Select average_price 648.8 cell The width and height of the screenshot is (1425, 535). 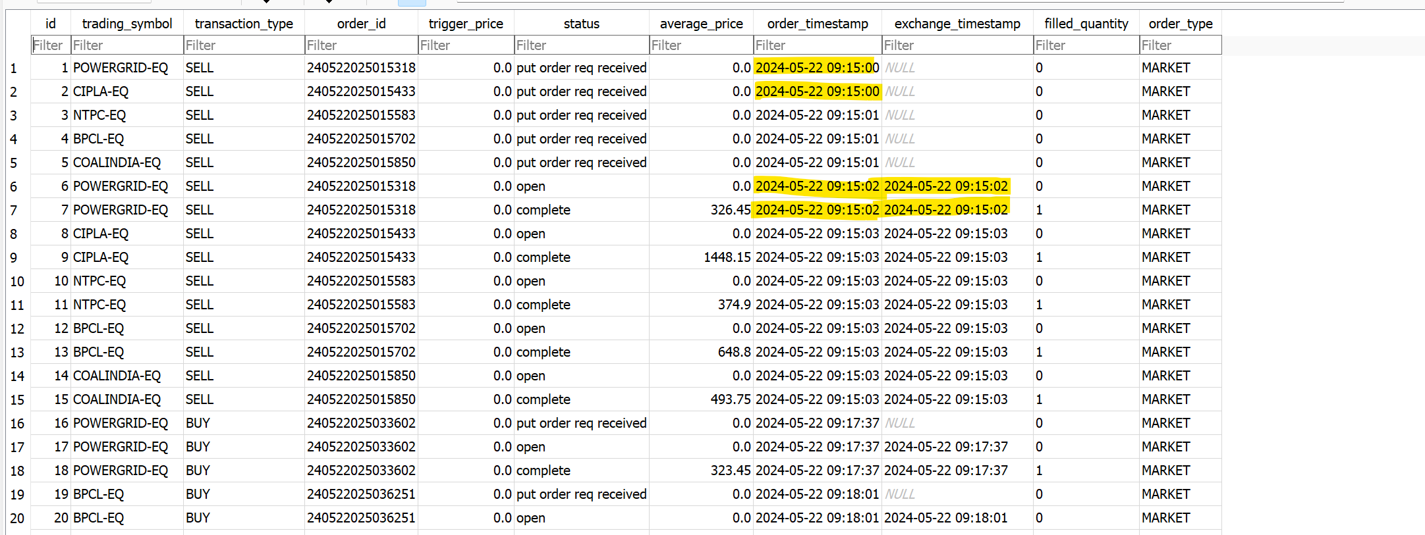702,352
